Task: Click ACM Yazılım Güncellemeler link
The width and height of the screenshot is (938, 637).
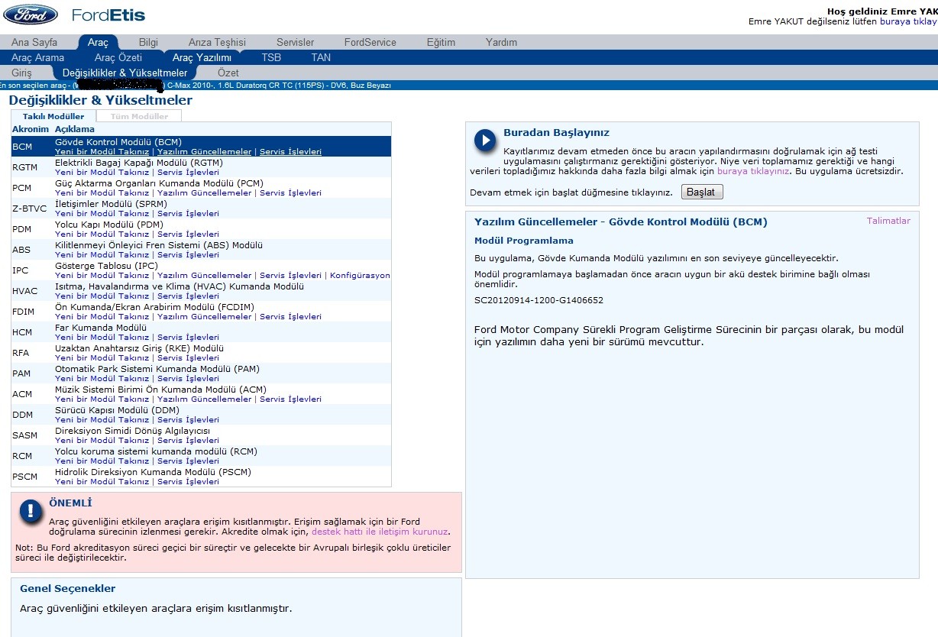Action: [204, 399]
